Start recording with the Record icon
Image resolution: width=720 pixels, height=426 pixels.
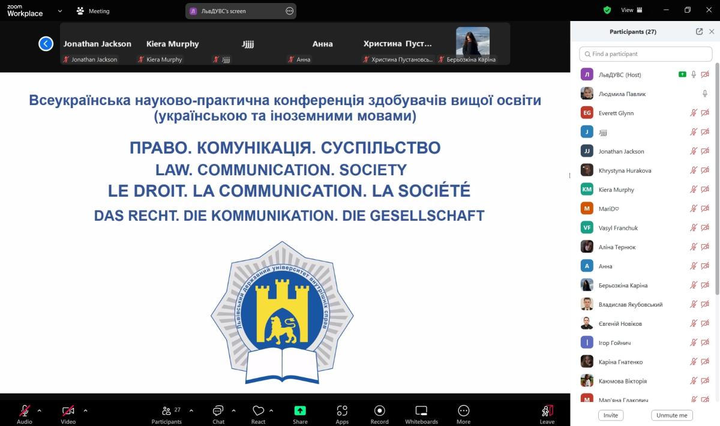[x=379, y=411]
